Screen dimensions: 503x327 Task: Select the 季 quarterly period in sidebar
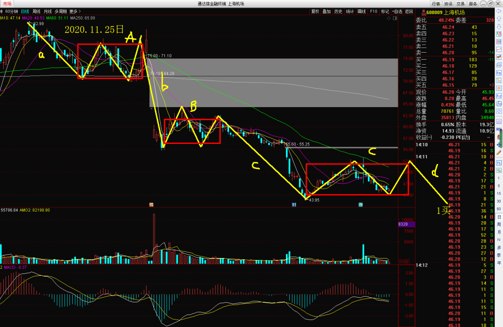pos(499,255)
